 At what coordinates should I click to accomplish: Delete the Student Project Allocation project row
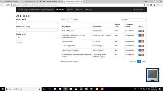coord(143,55)
